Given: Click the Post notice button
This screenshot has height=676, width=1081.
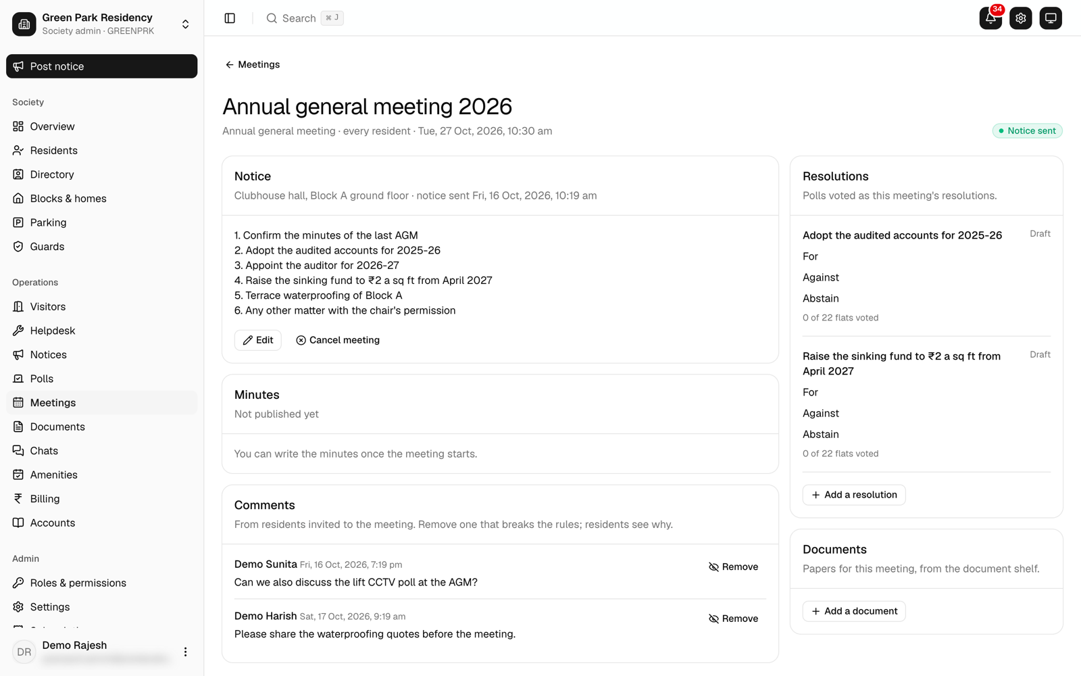Looking at the screenshot, I should pyautogui.click(x=101, y=66).
